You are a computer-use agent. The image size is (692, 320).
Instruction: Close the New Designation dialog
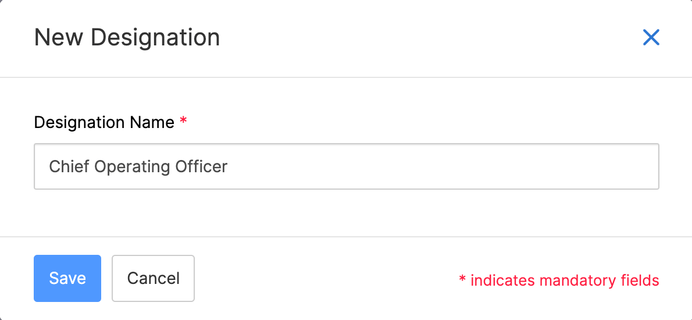click(x=651, y=38)
